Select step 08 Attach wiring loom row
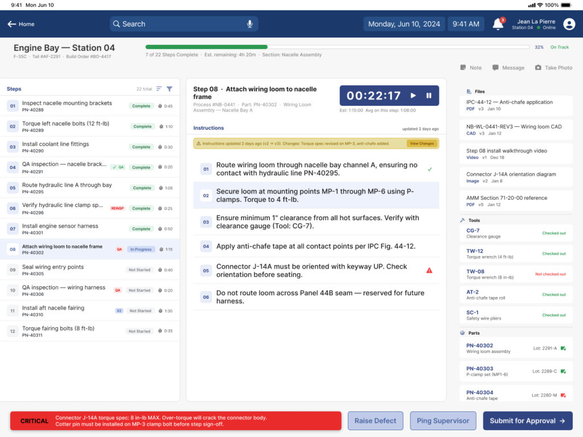Image resolution: width=583 pixels, height=437 pixels. [89, 249]
